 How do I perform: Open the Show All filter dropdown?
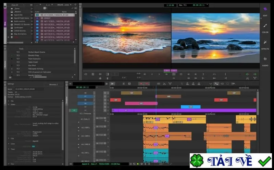click(18, 5)
